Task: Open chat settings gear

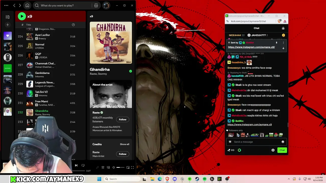Action: tap(273, 150)
